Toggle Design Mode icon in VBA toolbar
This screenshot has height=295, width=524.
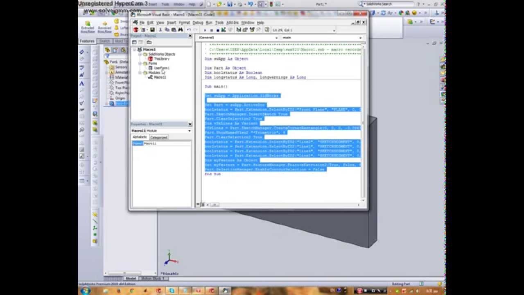(x=224, y=30)
